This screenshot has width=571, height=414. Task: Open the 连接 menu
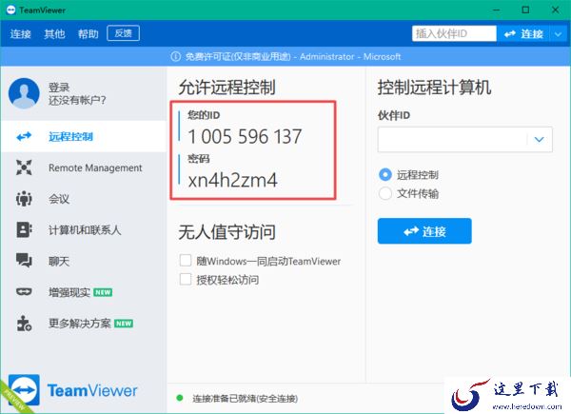pos(20,34)
